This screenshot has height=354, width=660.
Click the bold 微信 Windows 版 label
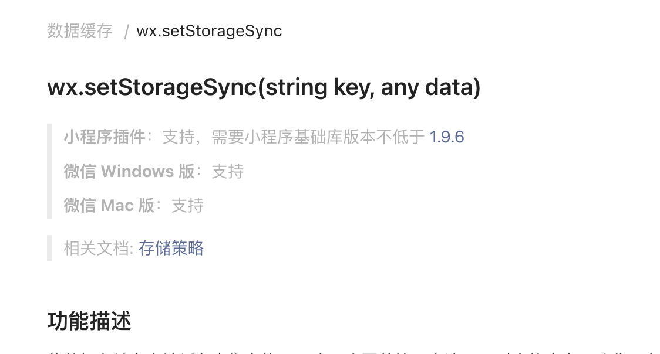click(x=129, y=172)
